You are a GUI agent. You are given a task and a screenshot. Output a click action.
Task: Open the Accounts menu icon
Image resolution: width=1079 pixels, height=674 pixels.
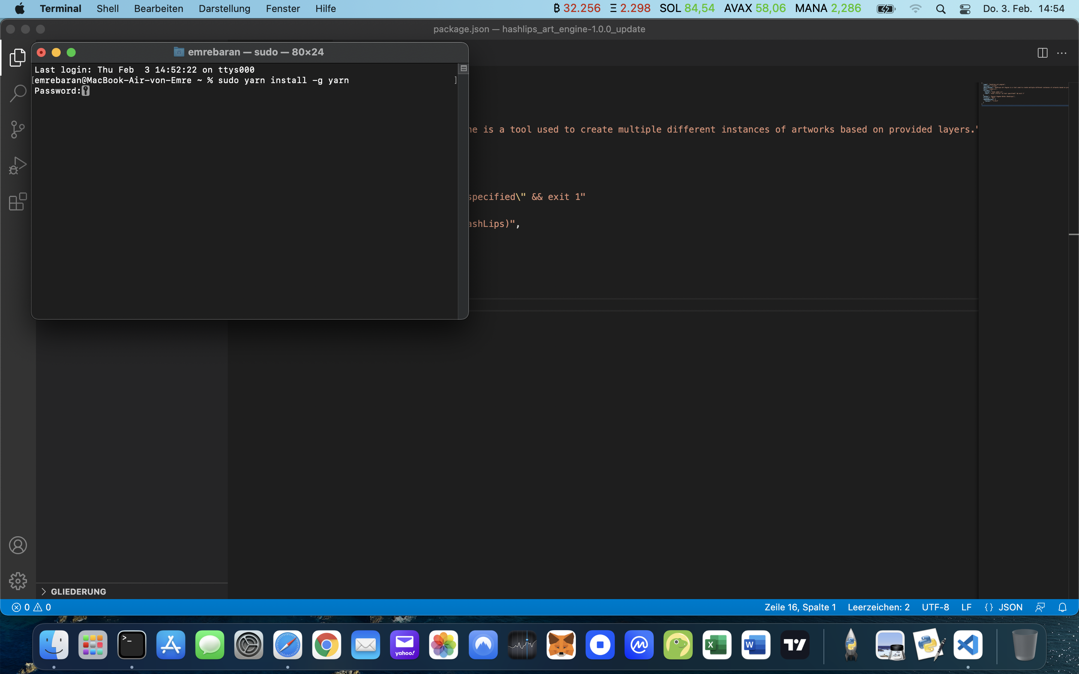(18, 545)
